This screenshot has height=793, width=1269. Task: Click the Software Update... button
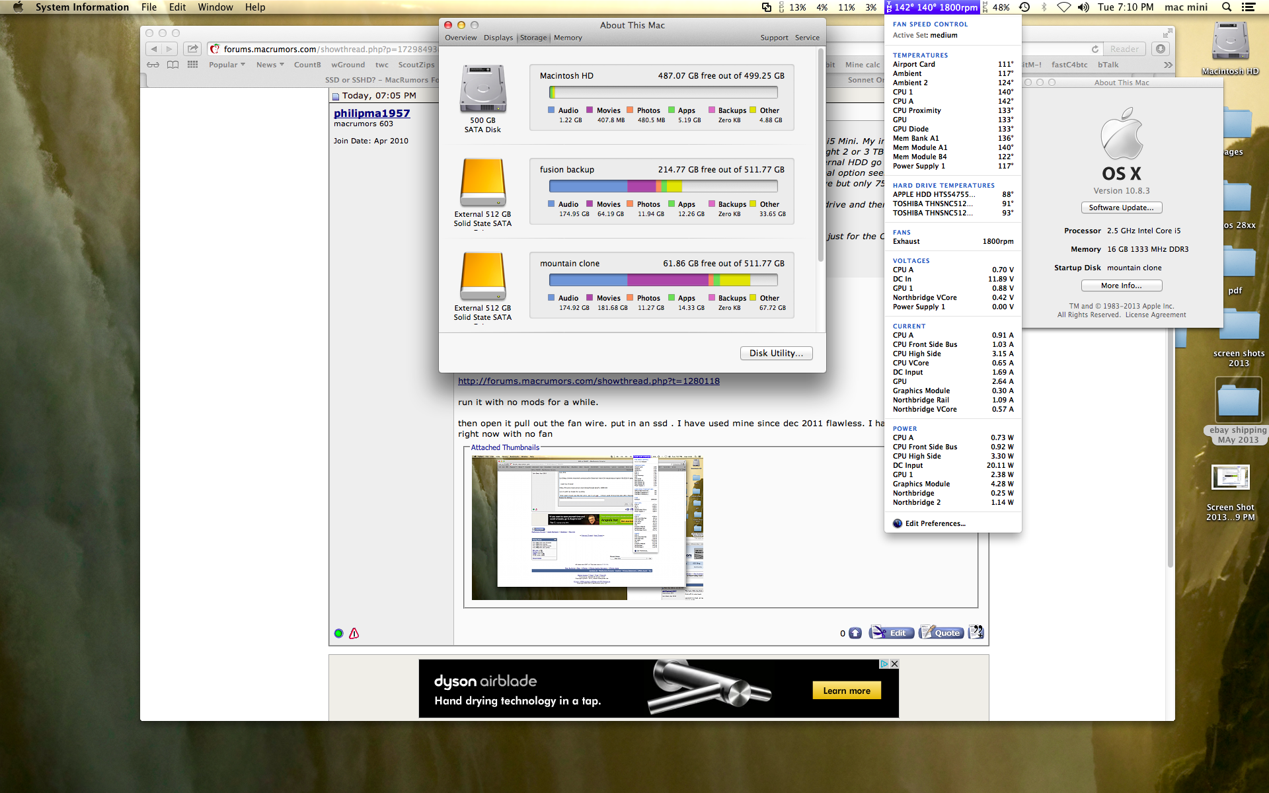[1122, 208]
